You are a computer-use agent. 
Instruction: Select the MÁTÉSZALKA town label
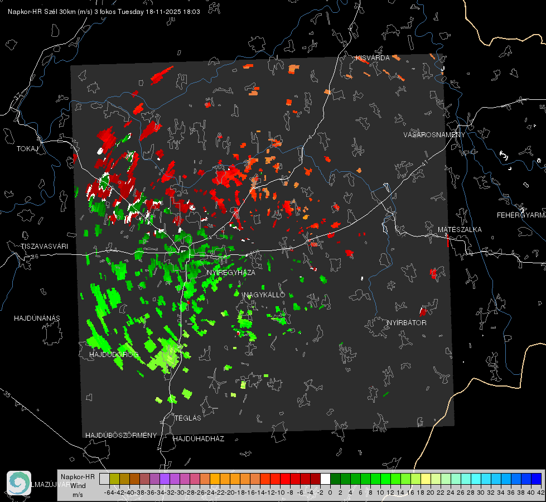pyautogui.click(x=460, y=230)
